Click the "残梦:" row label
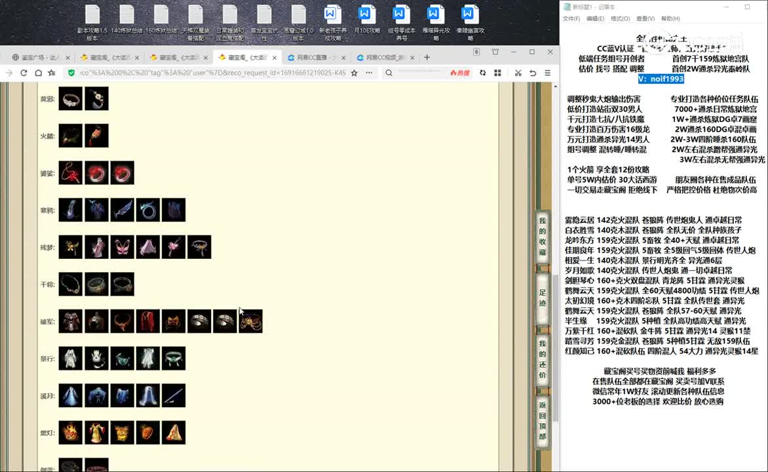 click(x=48, y=248)
